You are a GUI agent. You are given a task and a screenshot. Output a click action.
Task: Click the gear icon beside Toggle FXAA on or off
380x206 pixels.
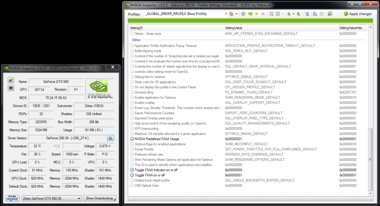point(132,175)
